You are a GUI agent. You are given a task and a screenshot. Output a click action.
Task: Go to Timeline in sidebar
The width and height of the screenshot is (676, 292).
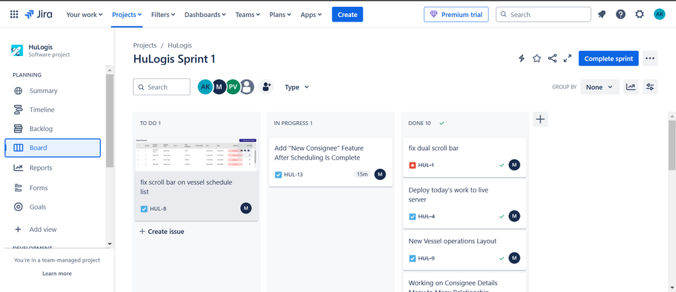[53, 109]
